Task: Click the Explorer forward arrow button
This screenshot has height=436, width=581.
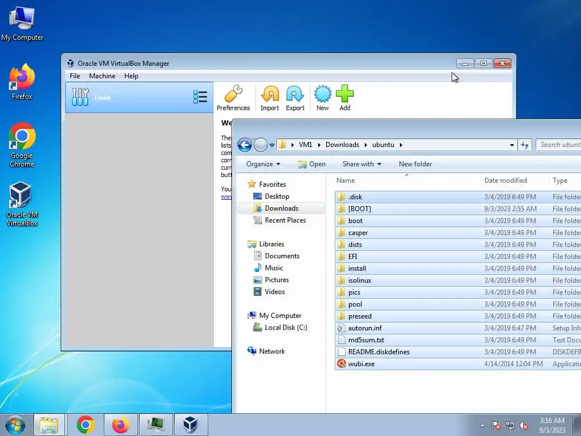Action: click(x=260, y=145)
